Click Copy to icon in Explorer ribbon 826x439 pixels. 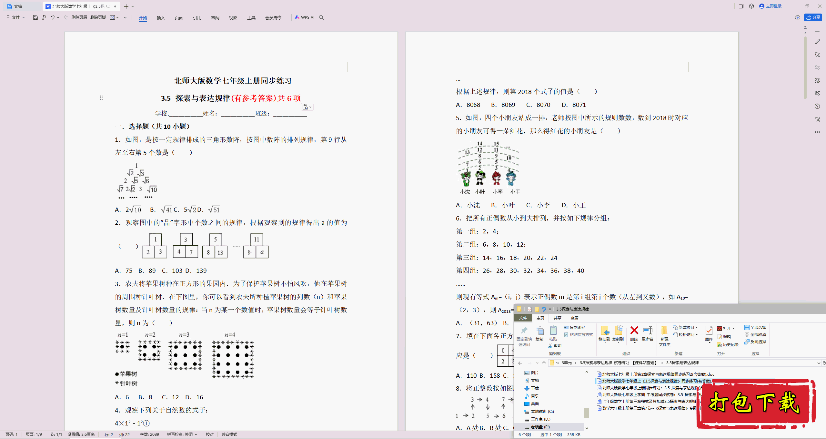[618, 331]
